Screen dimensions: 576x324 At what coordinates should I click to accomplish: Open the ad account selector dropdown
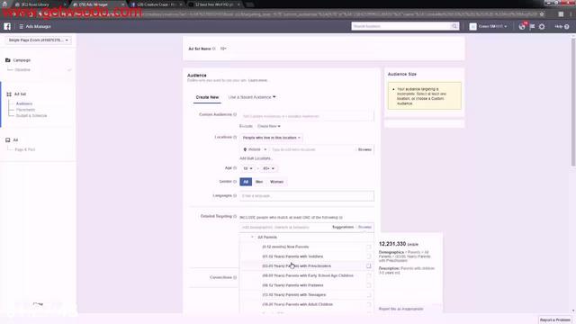tap(38, 40)
